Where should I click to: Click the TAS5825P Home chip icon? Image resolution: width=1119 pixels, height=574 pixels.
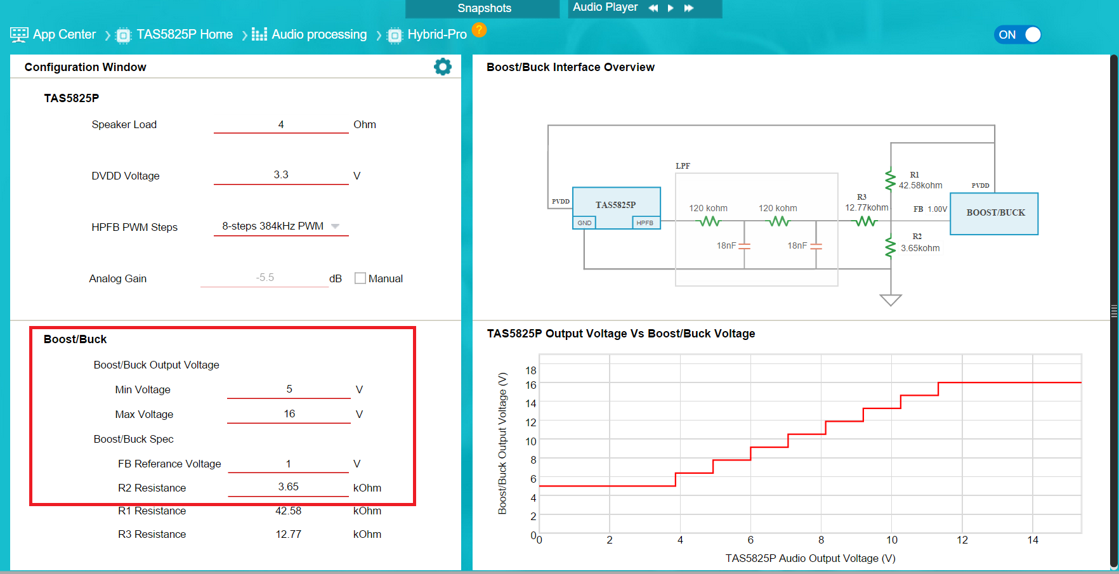[124, 35]
